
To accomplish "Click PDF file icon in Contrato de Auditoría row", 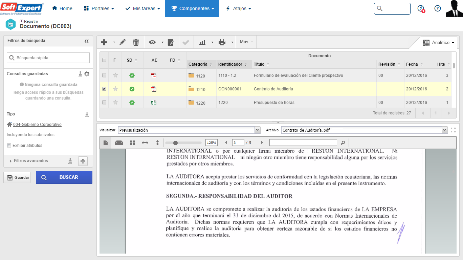I will pos(154,89).
